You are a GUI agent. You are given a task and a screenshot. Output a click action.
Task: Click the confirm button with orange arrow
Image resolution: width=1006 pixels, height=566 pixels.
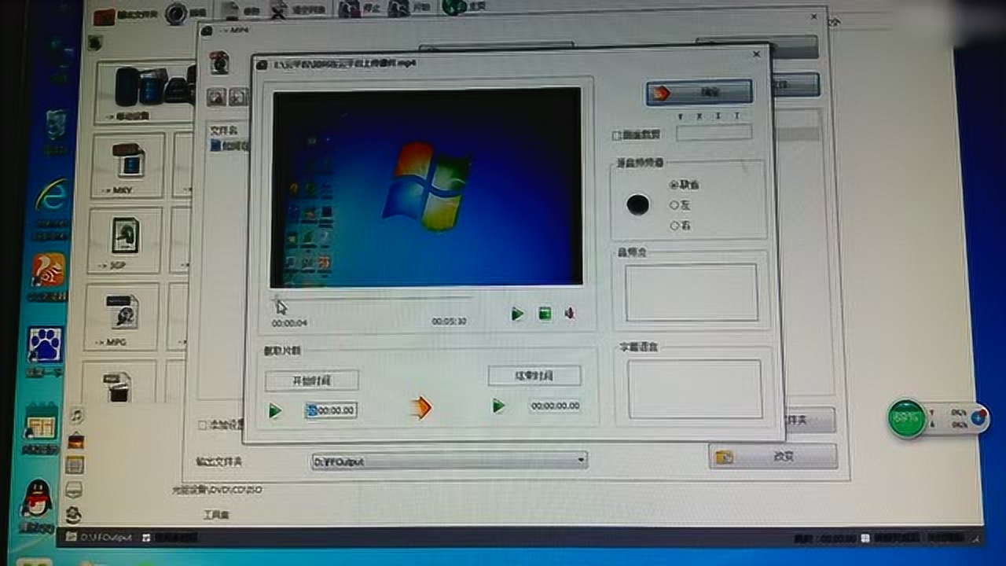(699, 93)
